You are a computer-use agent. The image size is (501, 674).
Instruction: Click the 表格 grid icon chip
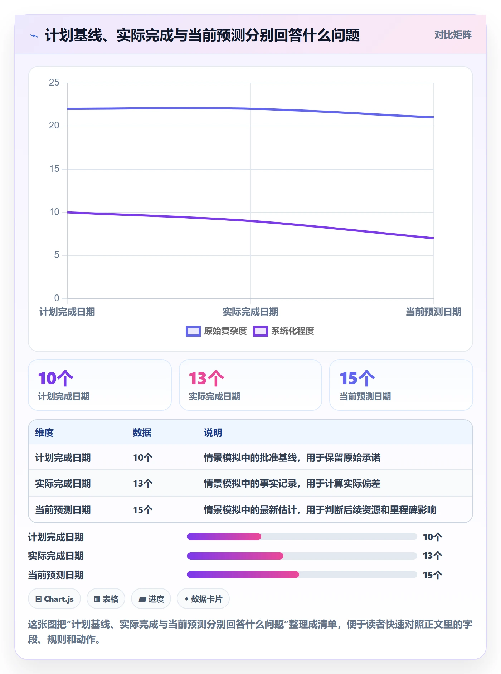(106, 599)
